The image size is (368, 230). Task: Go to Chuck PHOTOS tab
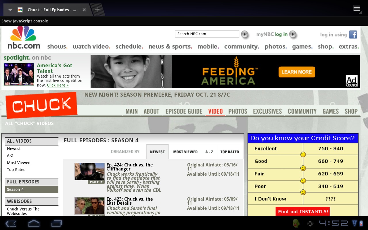(x=238, y=111)
